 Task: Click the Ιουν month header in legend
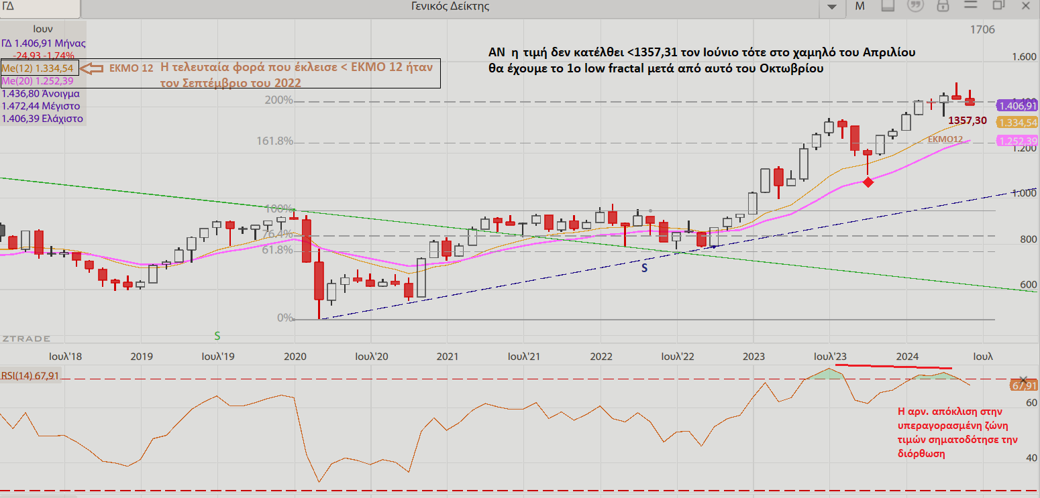click(43, 29)
